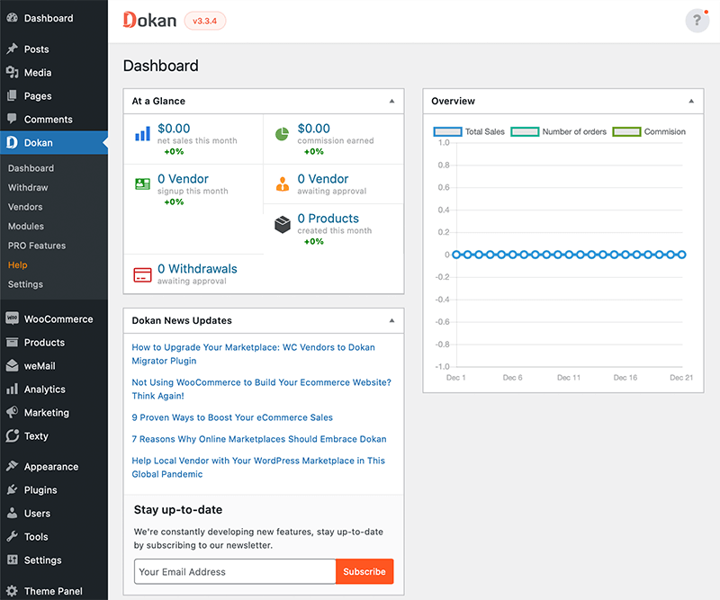
Task: Open the PRO Features submenu item
Action: [x=37, y=246]
